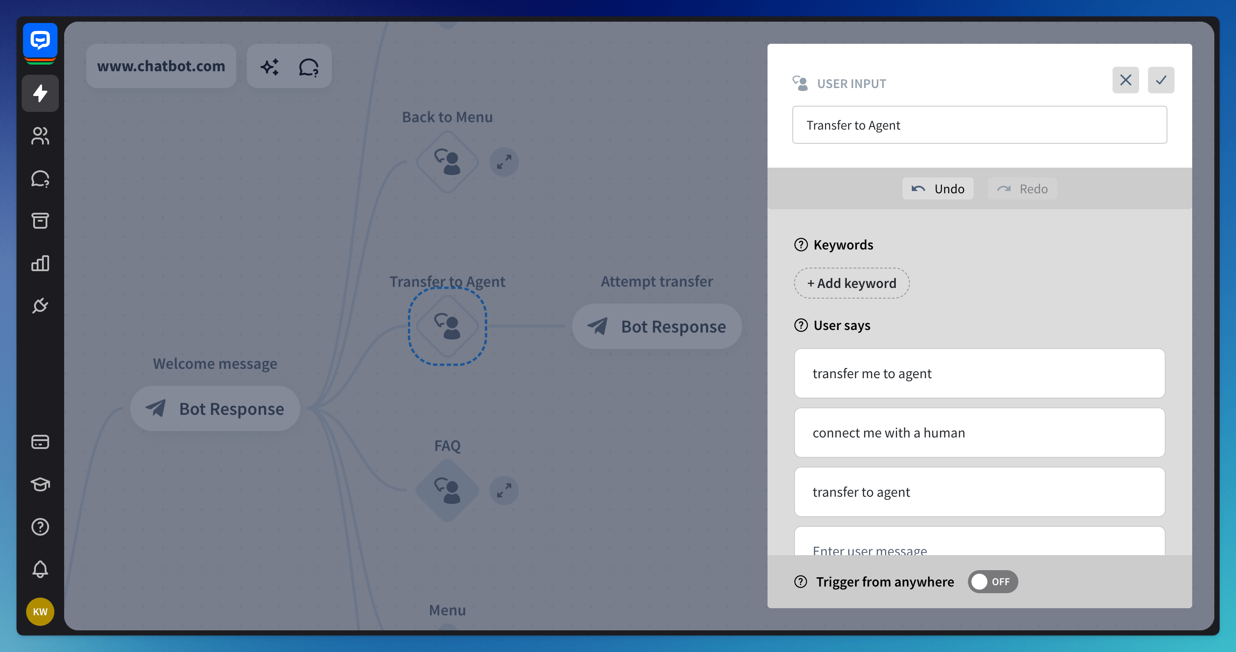This screenshot has width=1236, height=652.
Task: Click the Transfer to Agent name field
Action: (979, 125)
